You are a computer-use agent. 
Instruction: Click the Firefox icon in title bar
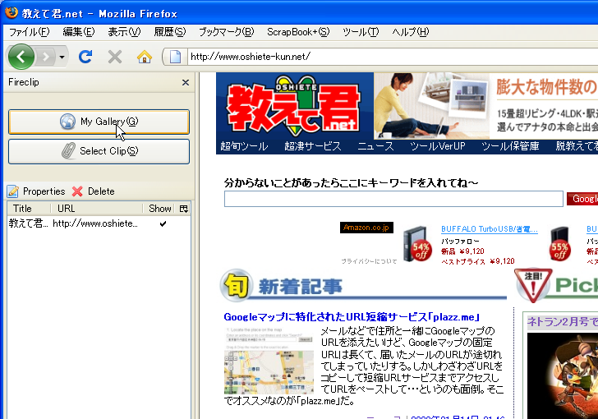click(11, 12)
